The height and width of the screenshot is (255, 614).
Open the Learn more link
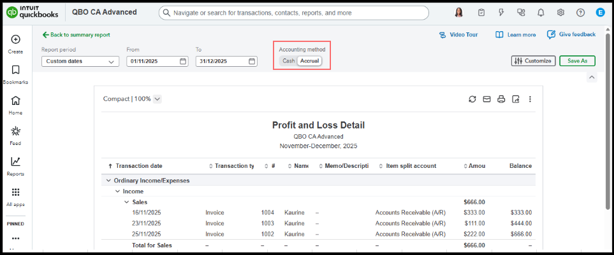coord(515,35)
